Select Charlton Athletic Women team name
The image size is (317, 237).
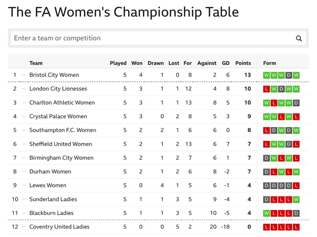[x=62, y=103]
